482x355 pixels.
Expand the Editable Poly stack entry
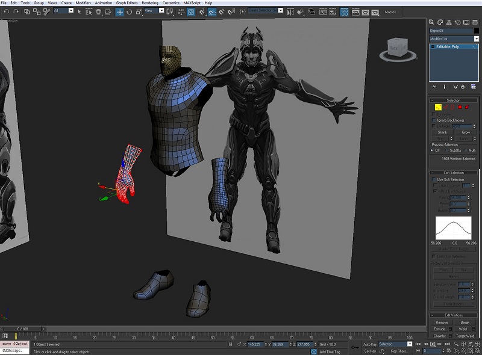(x=433, y=47)
